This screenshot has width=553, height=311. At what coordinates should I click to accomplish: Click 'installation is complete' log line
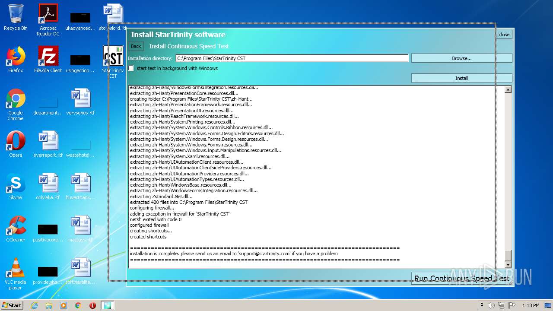click(x=234, y=254)
